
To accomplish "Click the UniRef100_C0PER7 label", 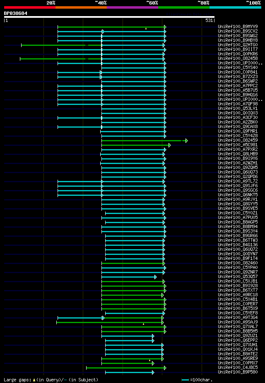I will 238,304.
